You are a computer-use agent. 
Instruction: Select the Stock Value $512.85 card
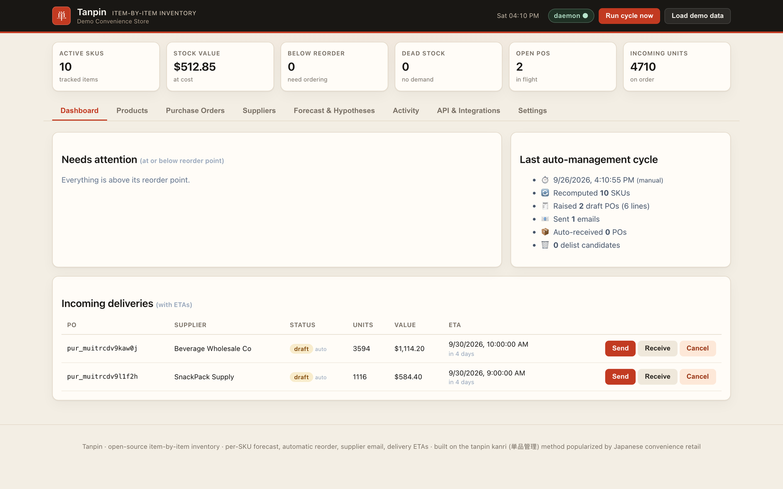tap(220, 67)
